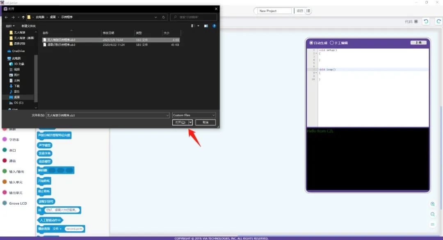
Task: Toggle the 代码 code panel switch
Action: point(416,21)
